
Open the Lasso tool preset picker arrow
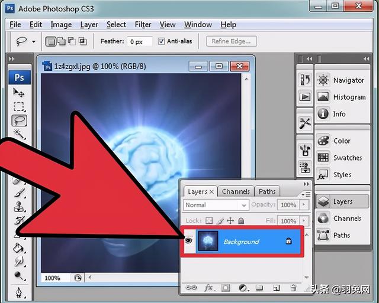pyautogui.click(x=34, y=41)
